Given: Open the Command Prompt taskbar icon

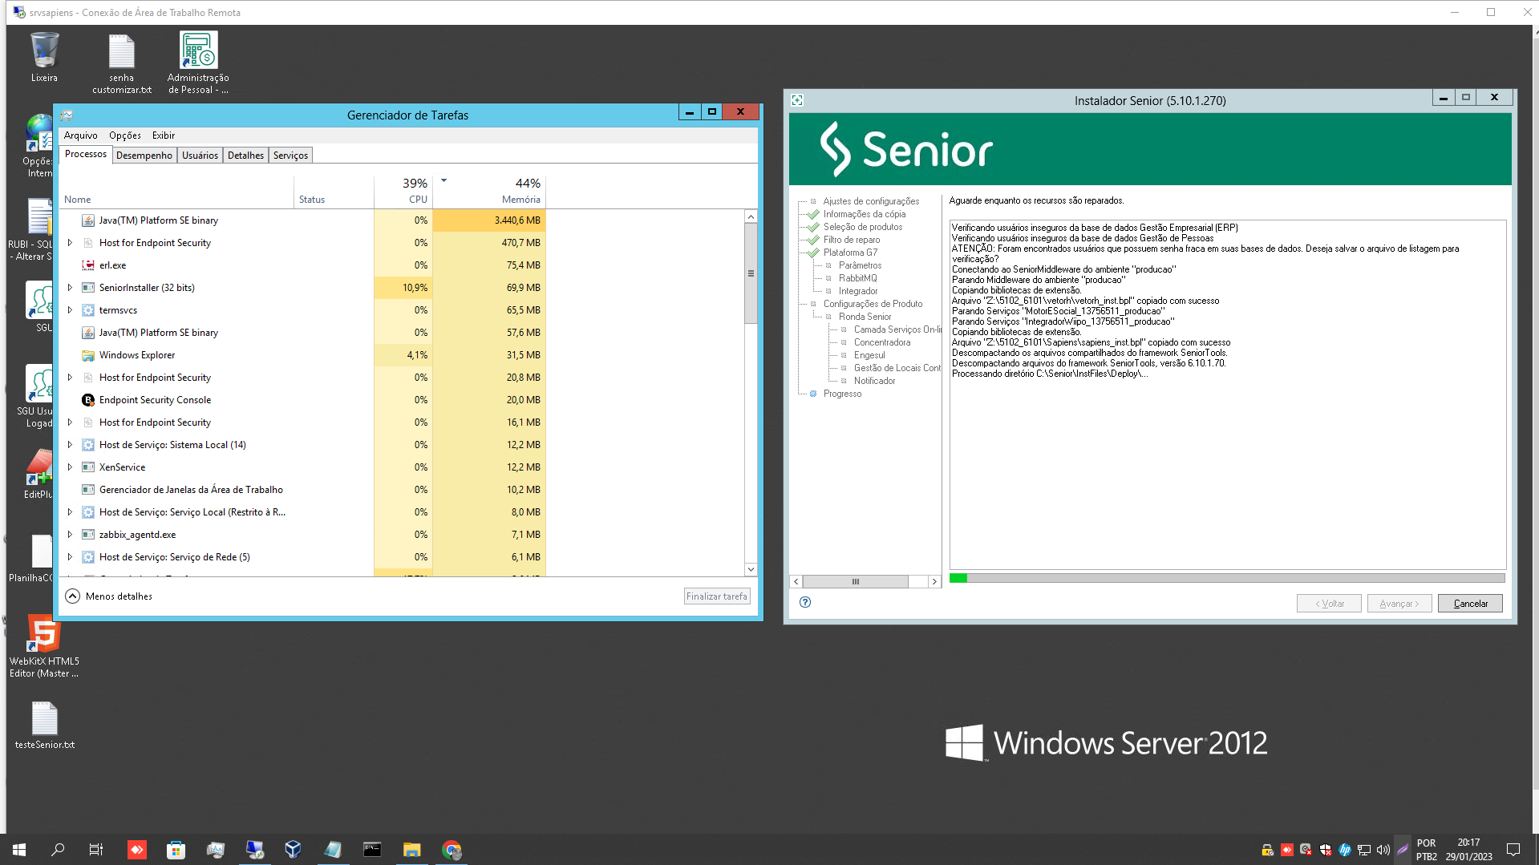Looking at the screenshot, I should [372, 849].
